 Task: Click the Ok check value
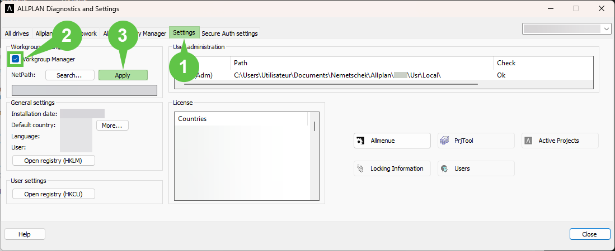pyautogui.click(x=501, y=75)
